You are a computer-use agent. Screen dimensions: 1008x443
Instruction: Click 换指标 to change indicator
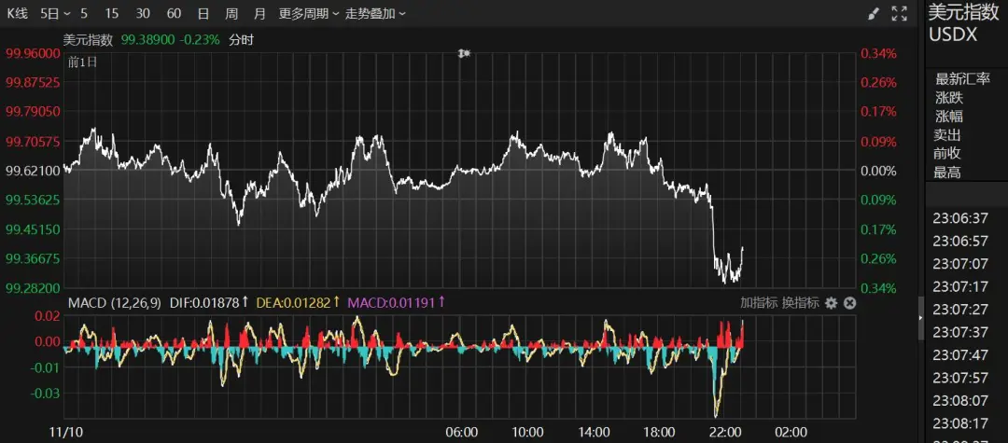800,303
